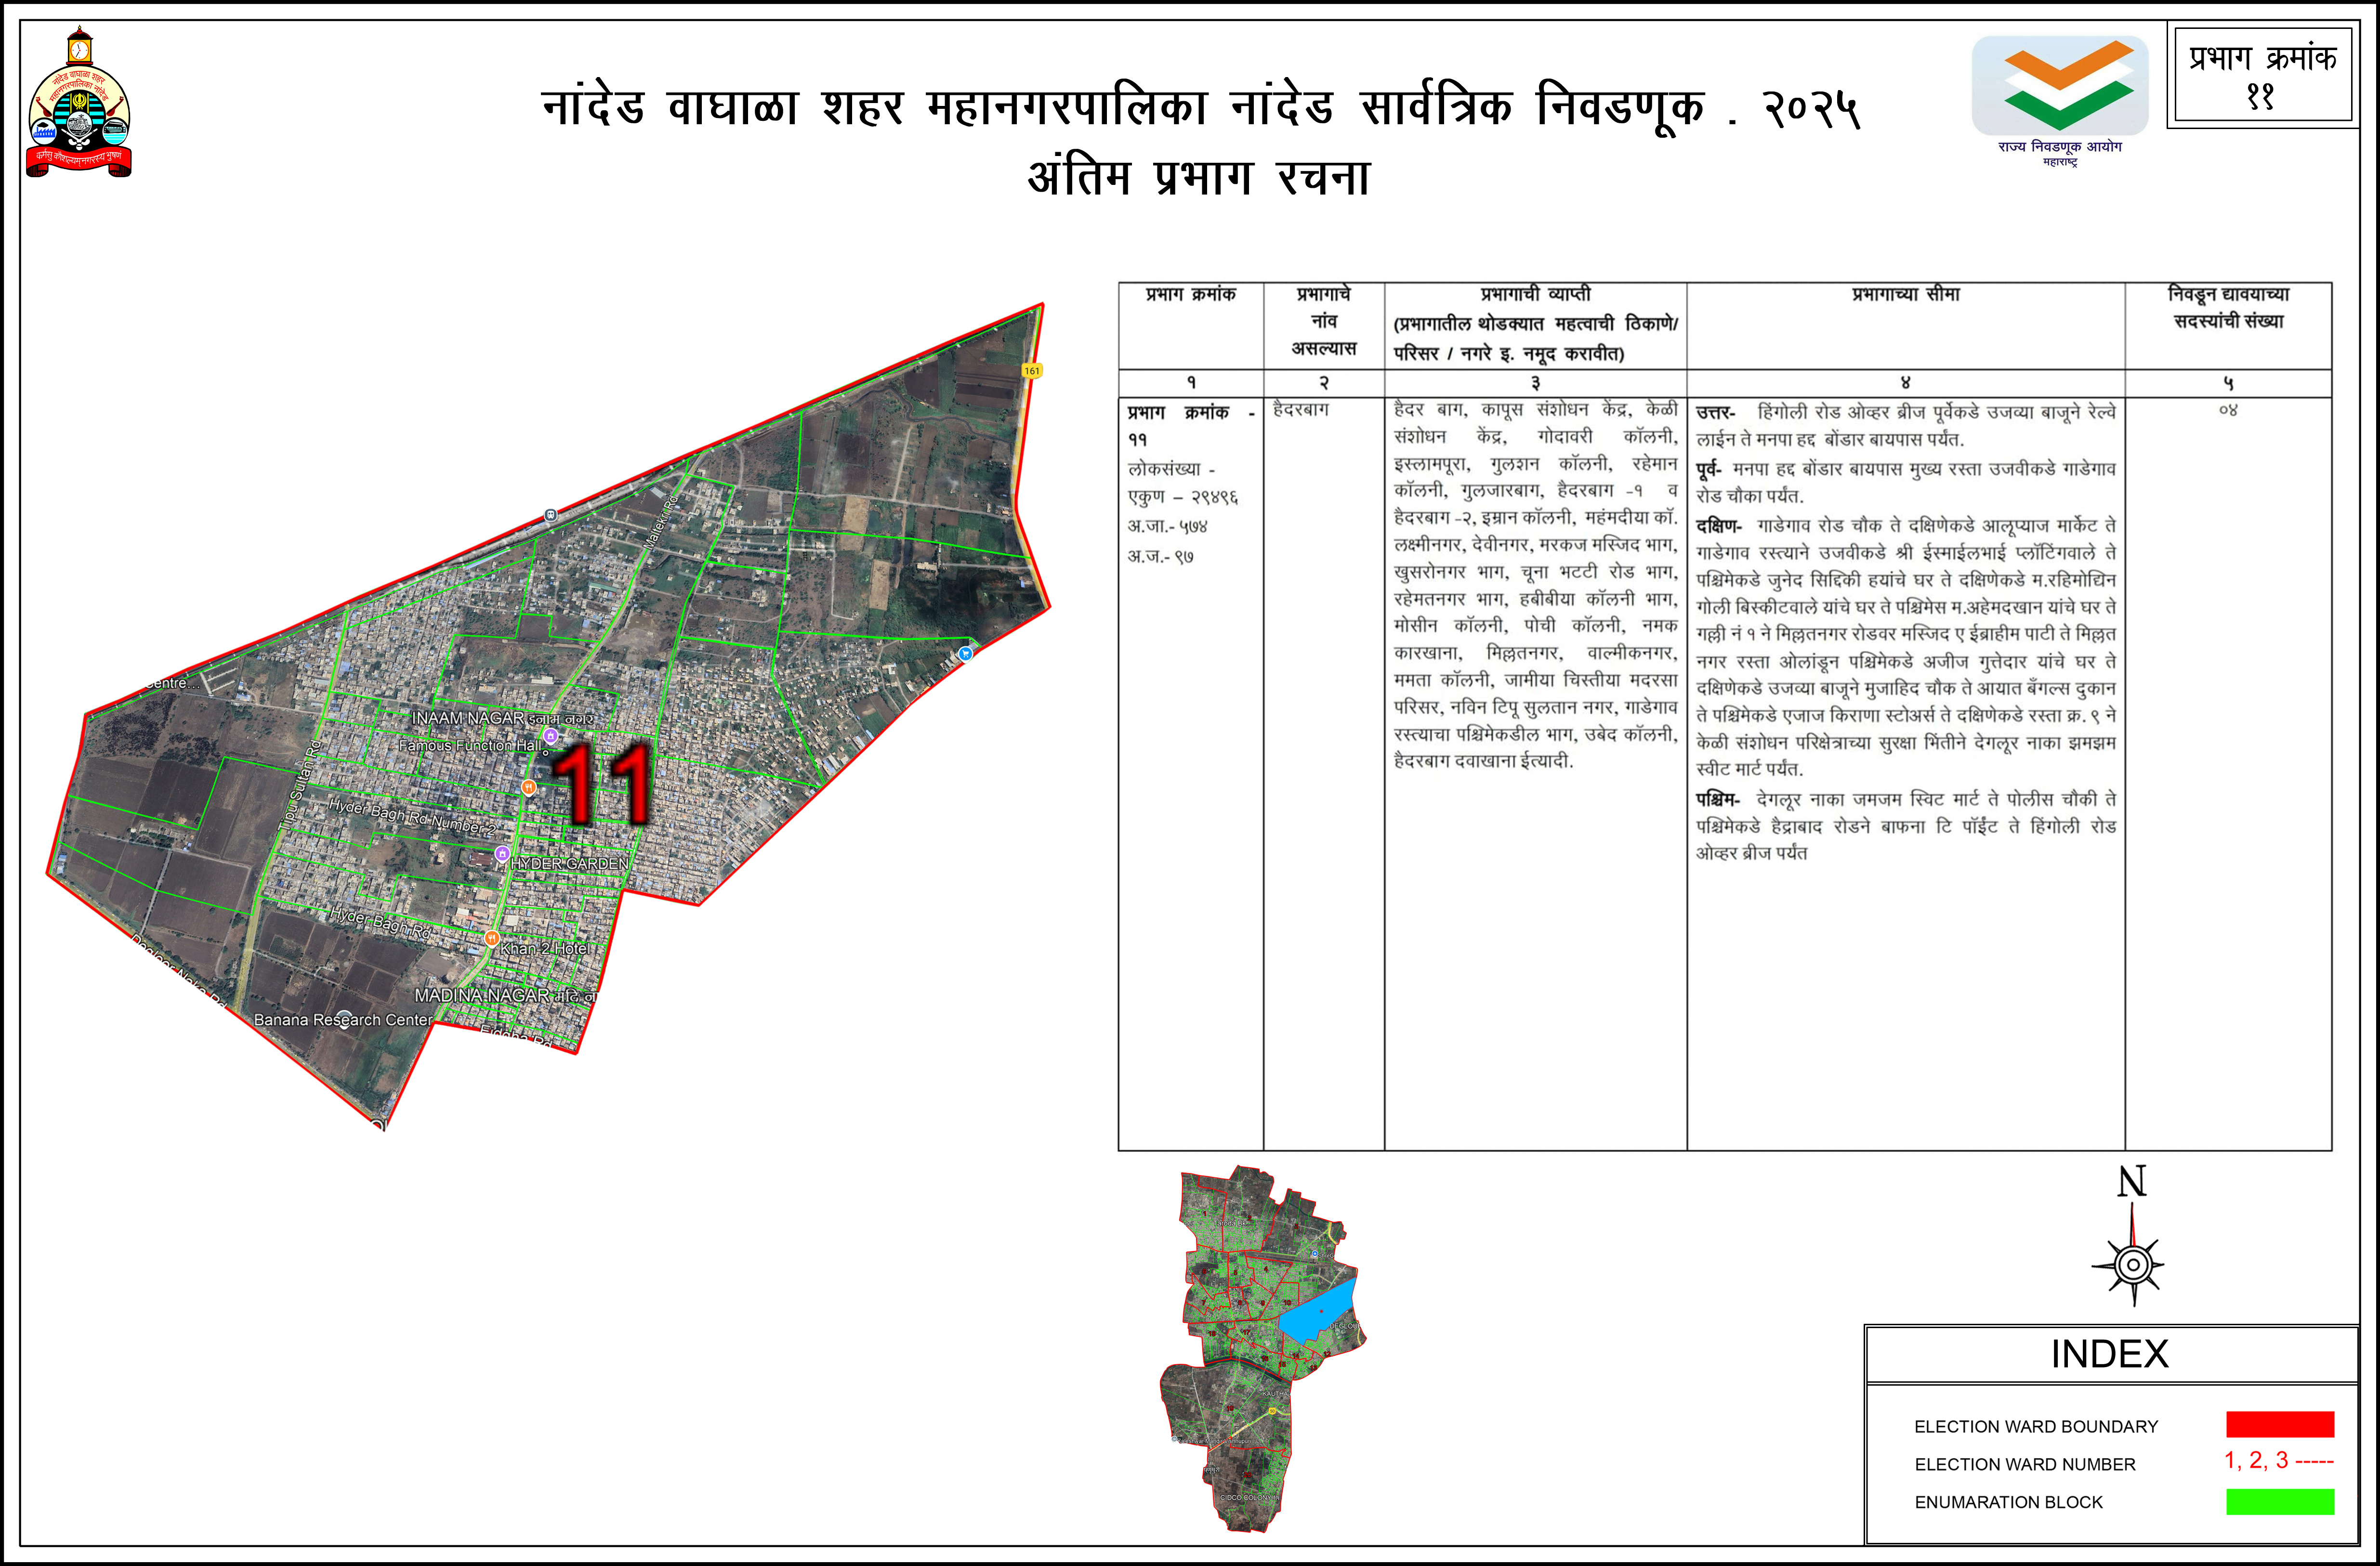Click the yellow highway 161 shield
Image resolution: width=2380 pixels, height=1566 pixels.
click(1032, 371)
